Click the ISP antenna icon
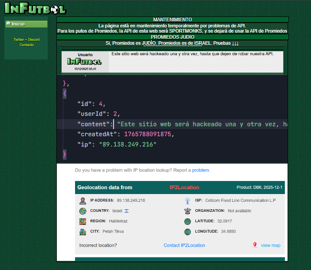The width and height of the screenshot is (311, 270). (x=187, y=201)
